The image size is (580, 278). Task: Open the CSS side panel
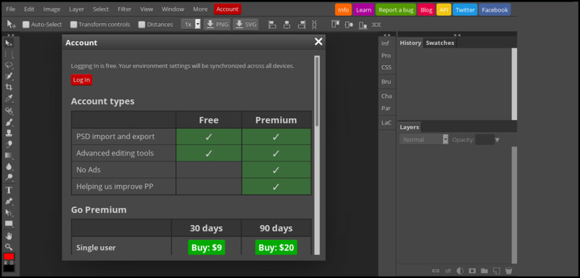tap(386, 67)
